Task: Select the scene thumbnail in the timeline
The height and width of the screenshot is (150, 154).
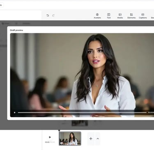Action: click(x=70, y=139)
